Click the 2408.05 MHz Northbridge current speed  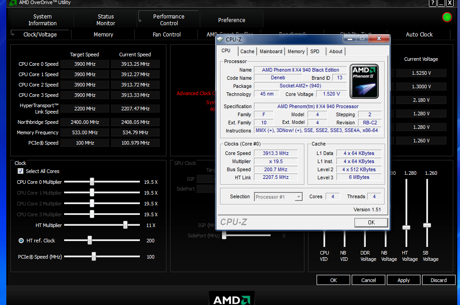click(x=135, y=122)
